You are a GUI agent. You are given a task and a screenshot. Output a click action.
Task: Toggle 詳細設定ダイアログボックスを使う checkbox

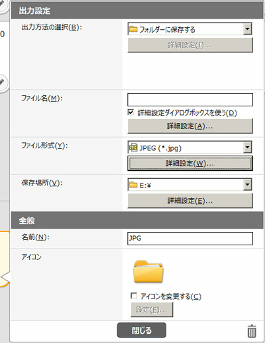131,112
